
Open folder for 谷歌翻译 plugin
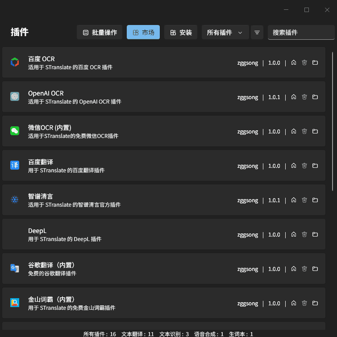pos(315,269)
